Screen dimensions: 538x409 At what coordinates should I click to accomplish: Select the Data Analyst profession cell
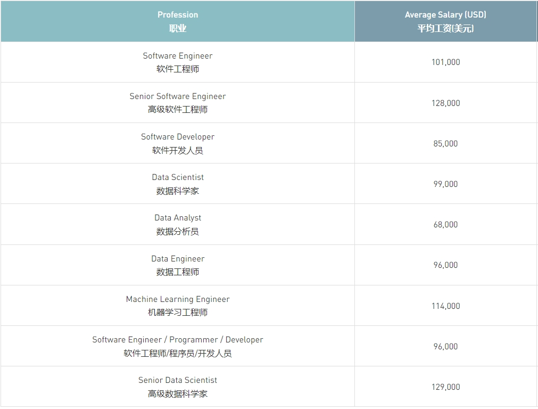pos(178,224)
